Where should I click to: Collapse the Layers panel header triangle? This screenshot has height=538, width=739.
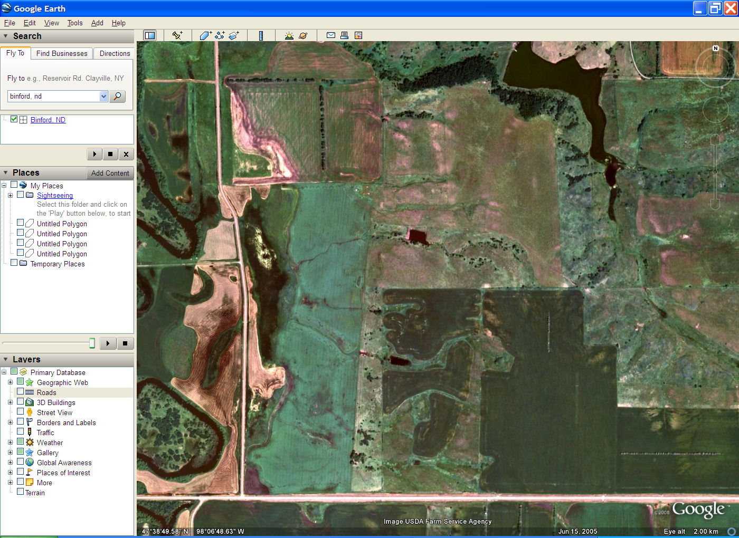(6, 359)
